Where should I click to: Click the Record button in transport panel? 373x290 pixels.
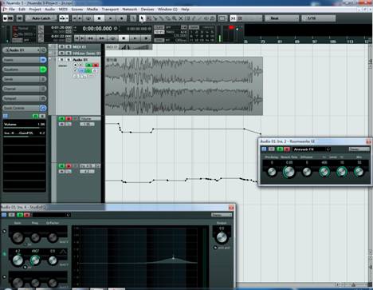(146, 38)
